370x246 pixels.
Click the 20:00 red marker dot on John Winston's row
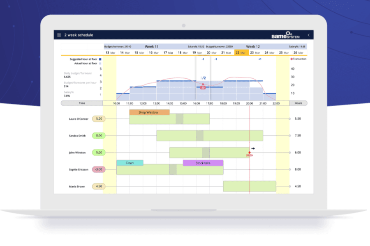tap(249, 153)
